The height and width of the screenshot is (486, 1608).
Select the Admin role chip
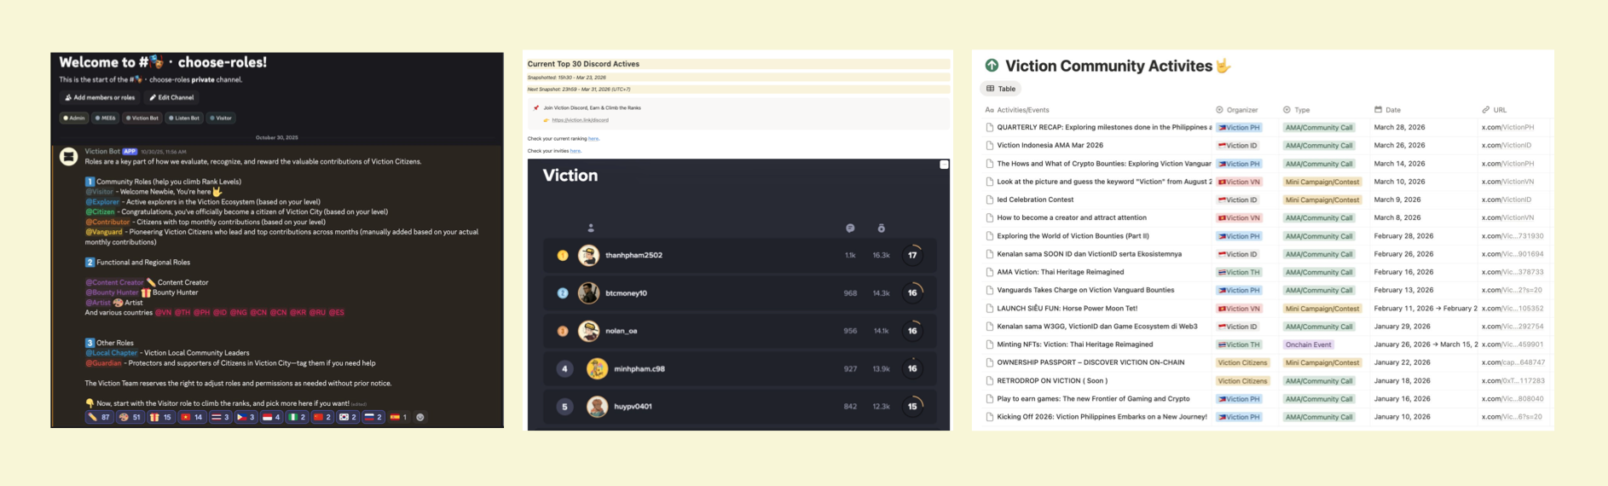point(74,119)
